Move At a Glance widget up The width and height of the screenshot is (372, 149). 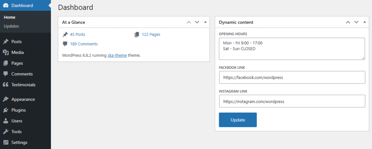point(189,22)
